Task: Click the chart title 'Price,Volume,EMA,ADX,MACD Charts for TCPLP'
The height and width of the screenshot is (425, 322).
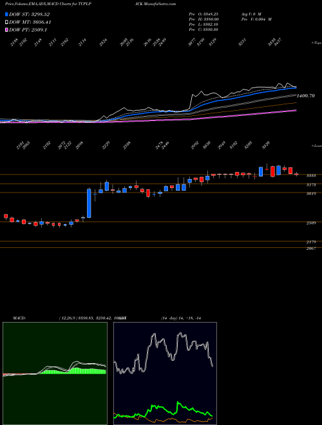Action: tap(48, 4)
